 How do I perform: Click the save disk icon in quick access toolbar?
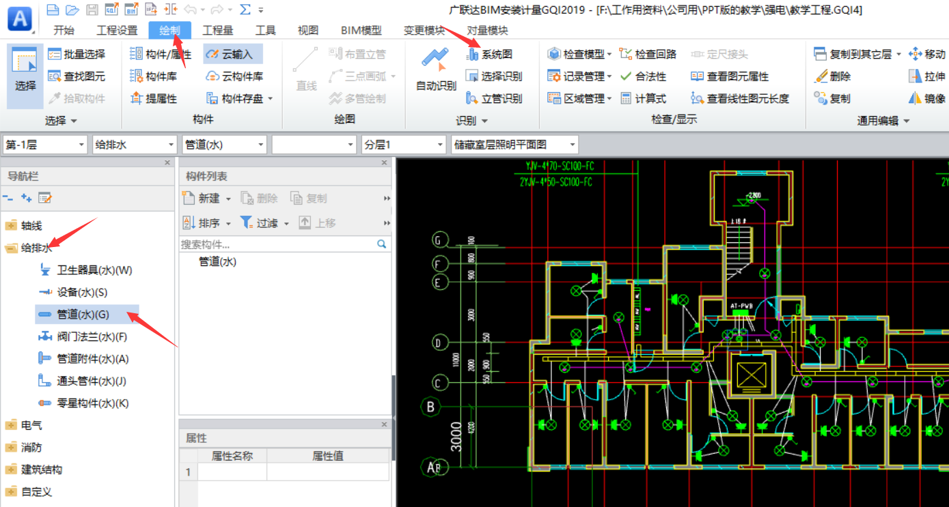pyautogui.click(x=92, y=10)
